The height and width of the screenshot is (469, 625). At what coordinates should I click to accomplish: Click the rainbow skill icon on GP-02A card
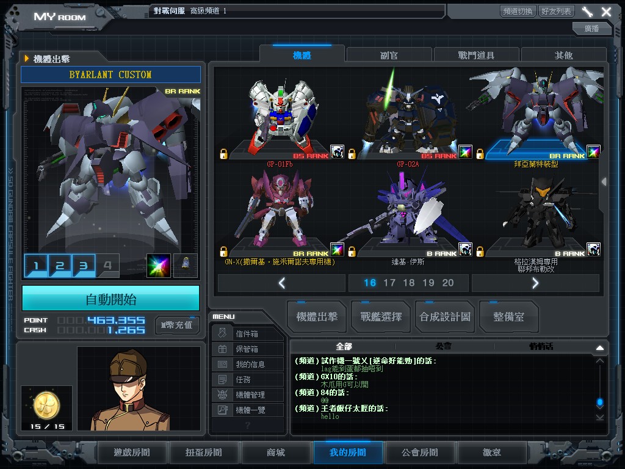pos(465,151)
